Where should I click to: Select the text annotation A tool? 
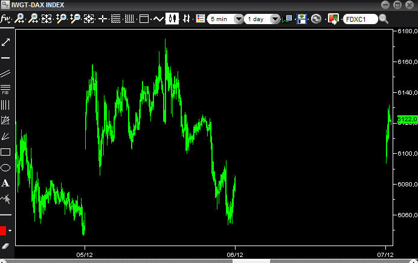point(5,183)
